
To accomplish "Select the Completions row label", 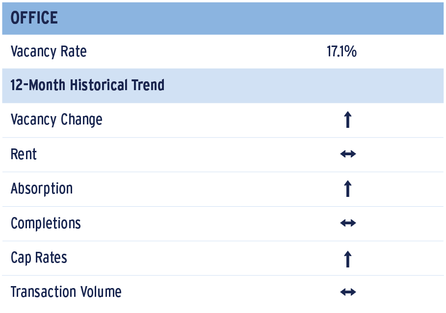I will point(46,223).
